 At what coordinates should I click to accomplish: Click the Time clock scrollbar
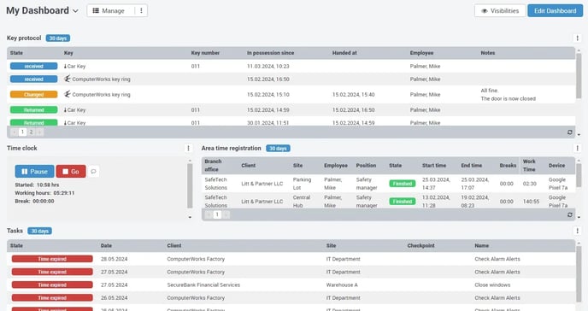(x=190, y=185)
